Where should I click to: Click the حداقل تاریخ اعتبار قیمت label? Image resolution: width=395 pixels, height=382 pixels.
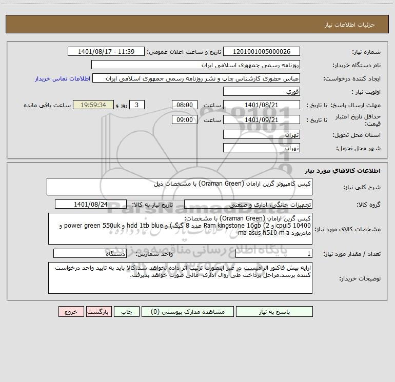pyautogui.click(x=358, y=120)
